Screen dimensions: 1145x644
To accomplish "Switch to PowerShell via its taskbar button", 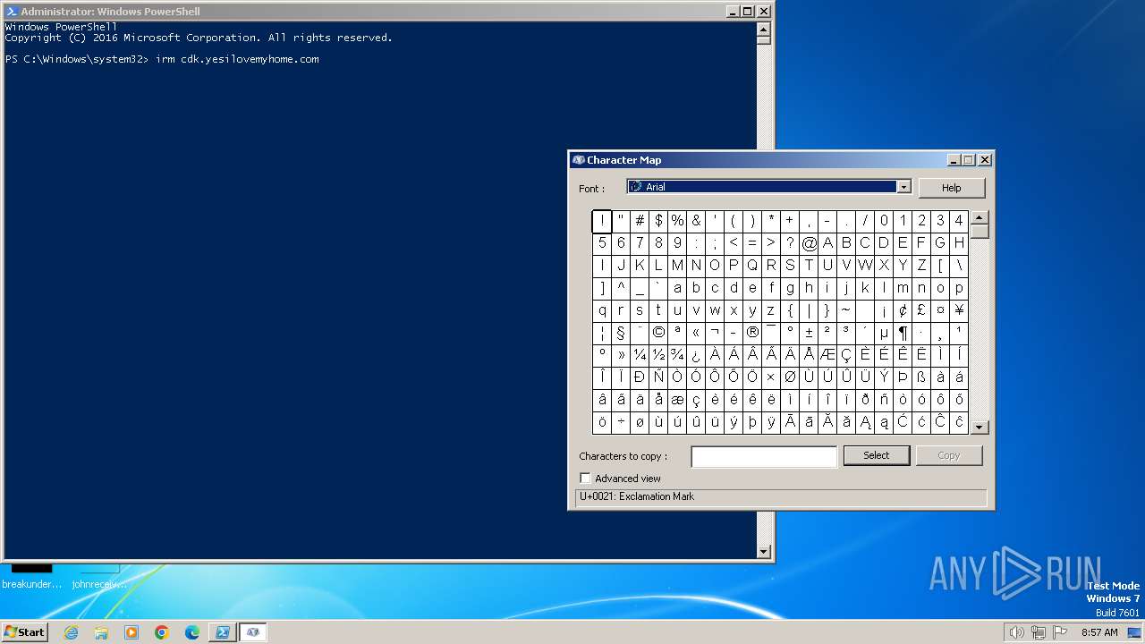I will (223, 632).
